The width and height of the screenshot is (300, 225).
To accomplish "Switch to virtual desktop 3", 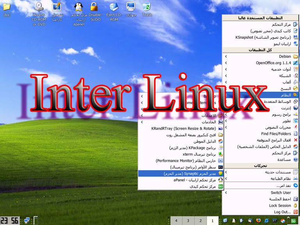I will [188, 221].
